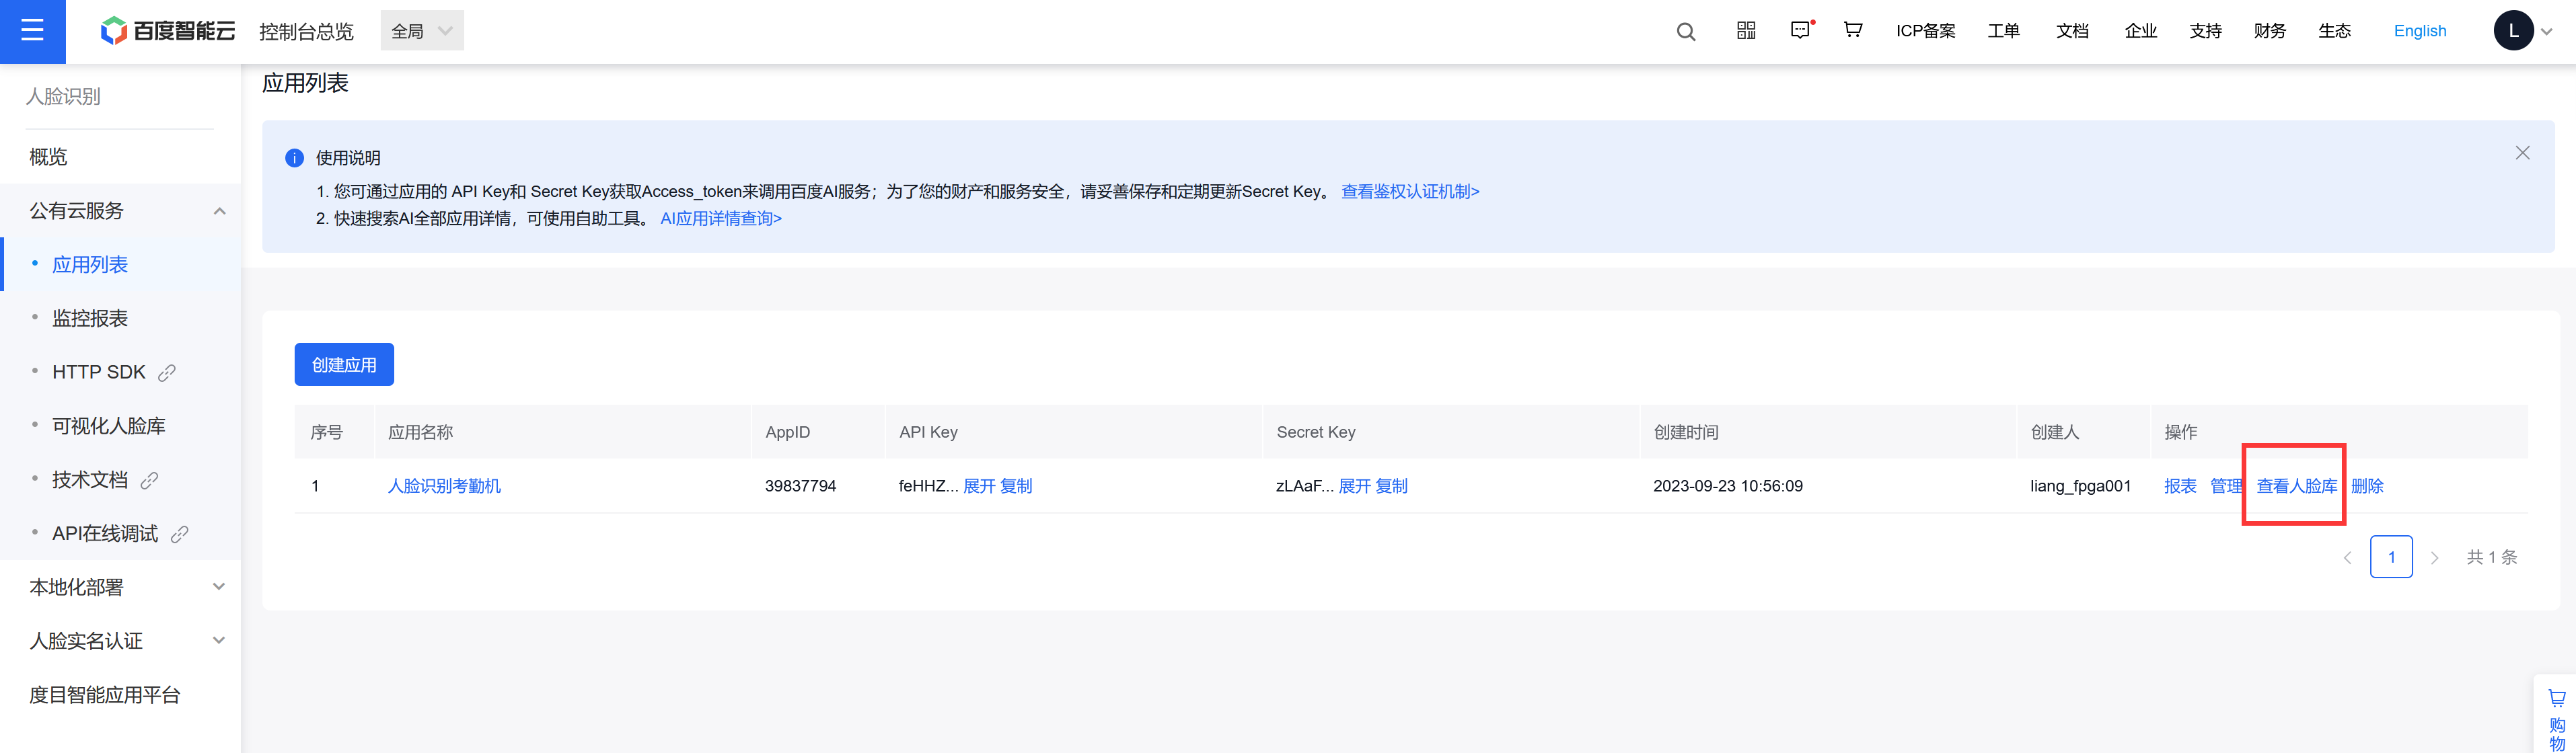The height and width of the screenshot is (753, 2576).
Task: Click 查看人脸库 link in table row
Action: point(2296,486)
